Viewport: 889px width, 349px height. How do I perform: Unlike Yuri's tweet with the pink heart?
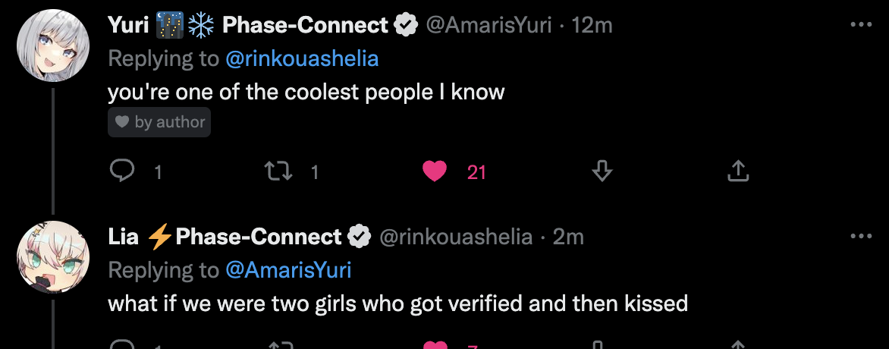click(435, 171)
